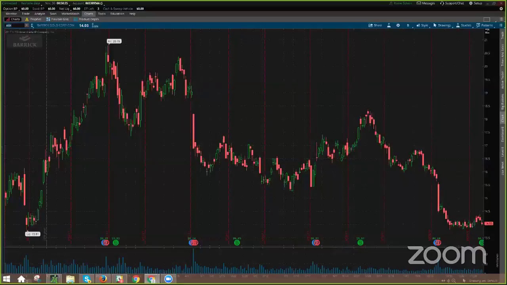Click the 14.03 last price label on axis
Viewport: 507px width, 285px height.
[488, 224]
